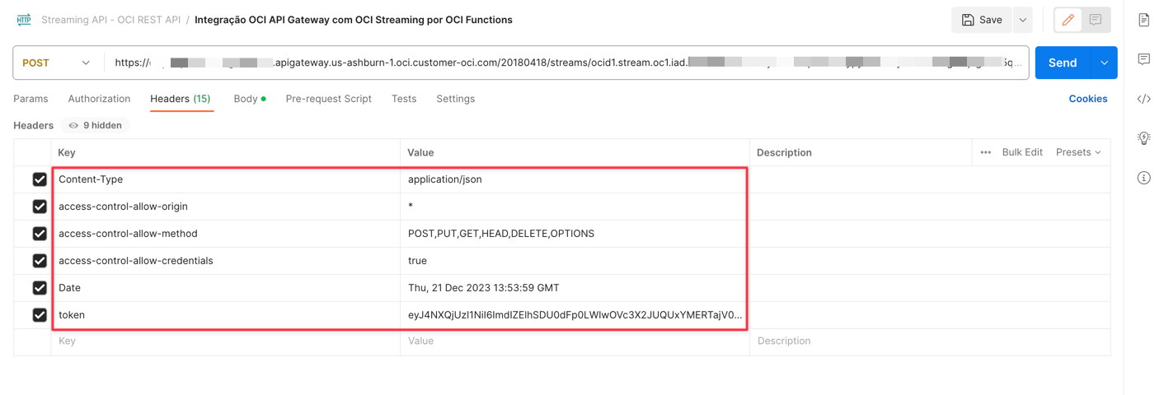The width and height of the screenshot is (1164, 395).
Task: Open the lightbulb related requests icon
Action: point(1143,138)
